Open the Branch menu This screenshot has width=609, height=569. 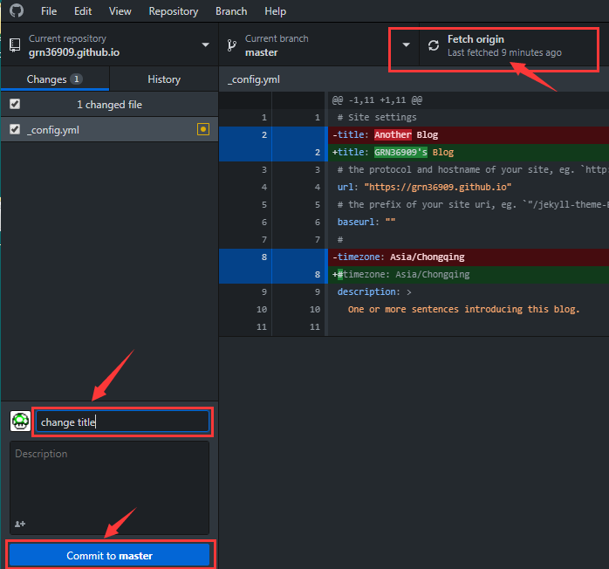[231, 11]
